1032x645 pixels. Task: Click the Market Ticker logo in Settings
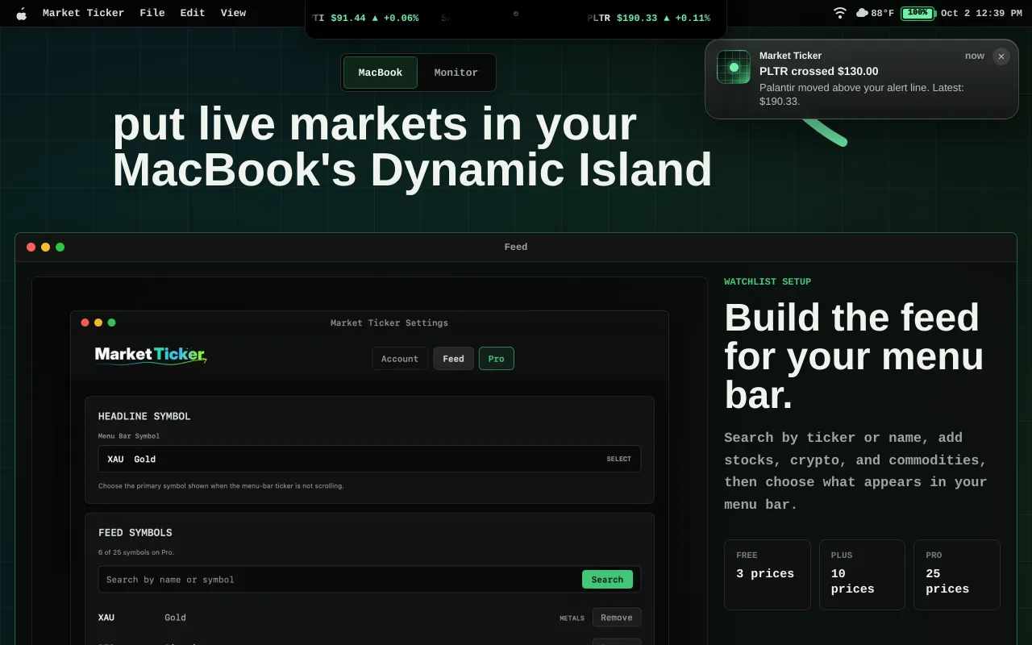click(151, 355)
